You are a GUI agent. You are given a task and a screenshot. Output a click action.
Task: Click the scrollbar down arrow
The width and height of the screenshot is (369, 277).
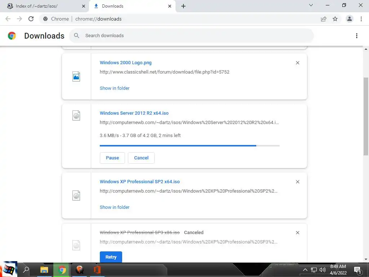click(x=366, y=260)
